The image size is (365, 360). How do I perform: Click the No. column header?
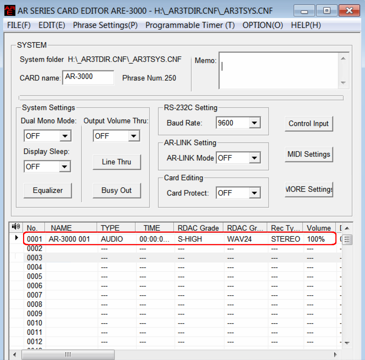pyautogui.click(x=34, y=228)
